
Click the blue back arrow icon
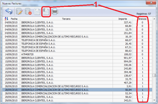coord(9,11)
